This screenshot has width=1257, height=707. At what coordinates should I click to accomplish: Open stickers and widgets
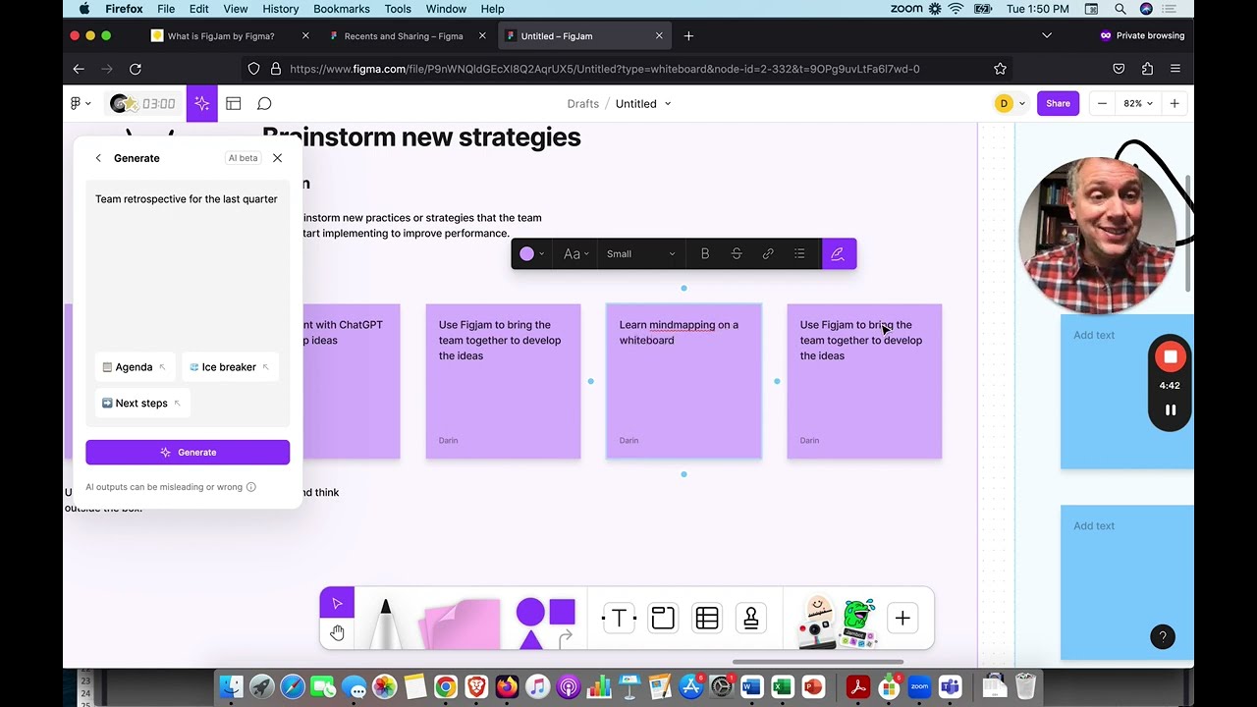pos(836,621)
